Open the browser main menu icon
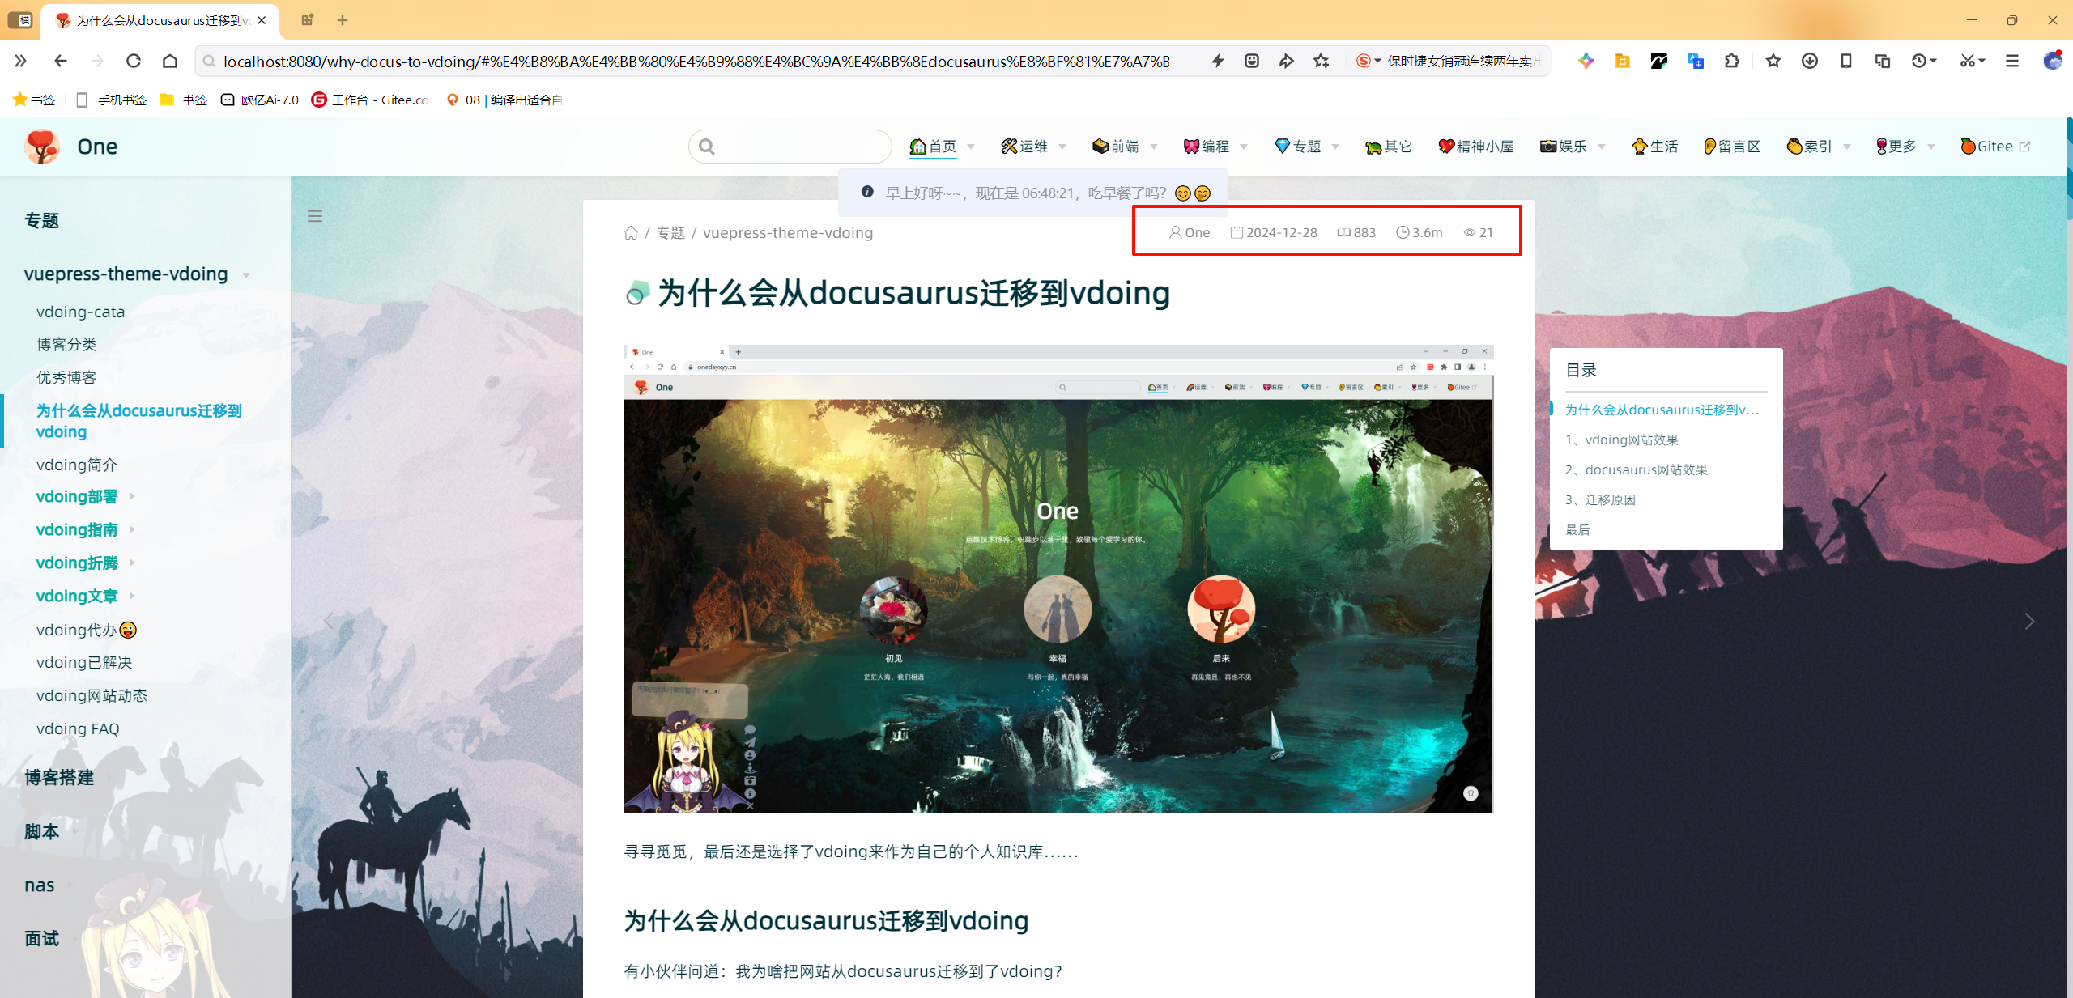Viewport: 2073px width, 998px height. coord(2012,61)
